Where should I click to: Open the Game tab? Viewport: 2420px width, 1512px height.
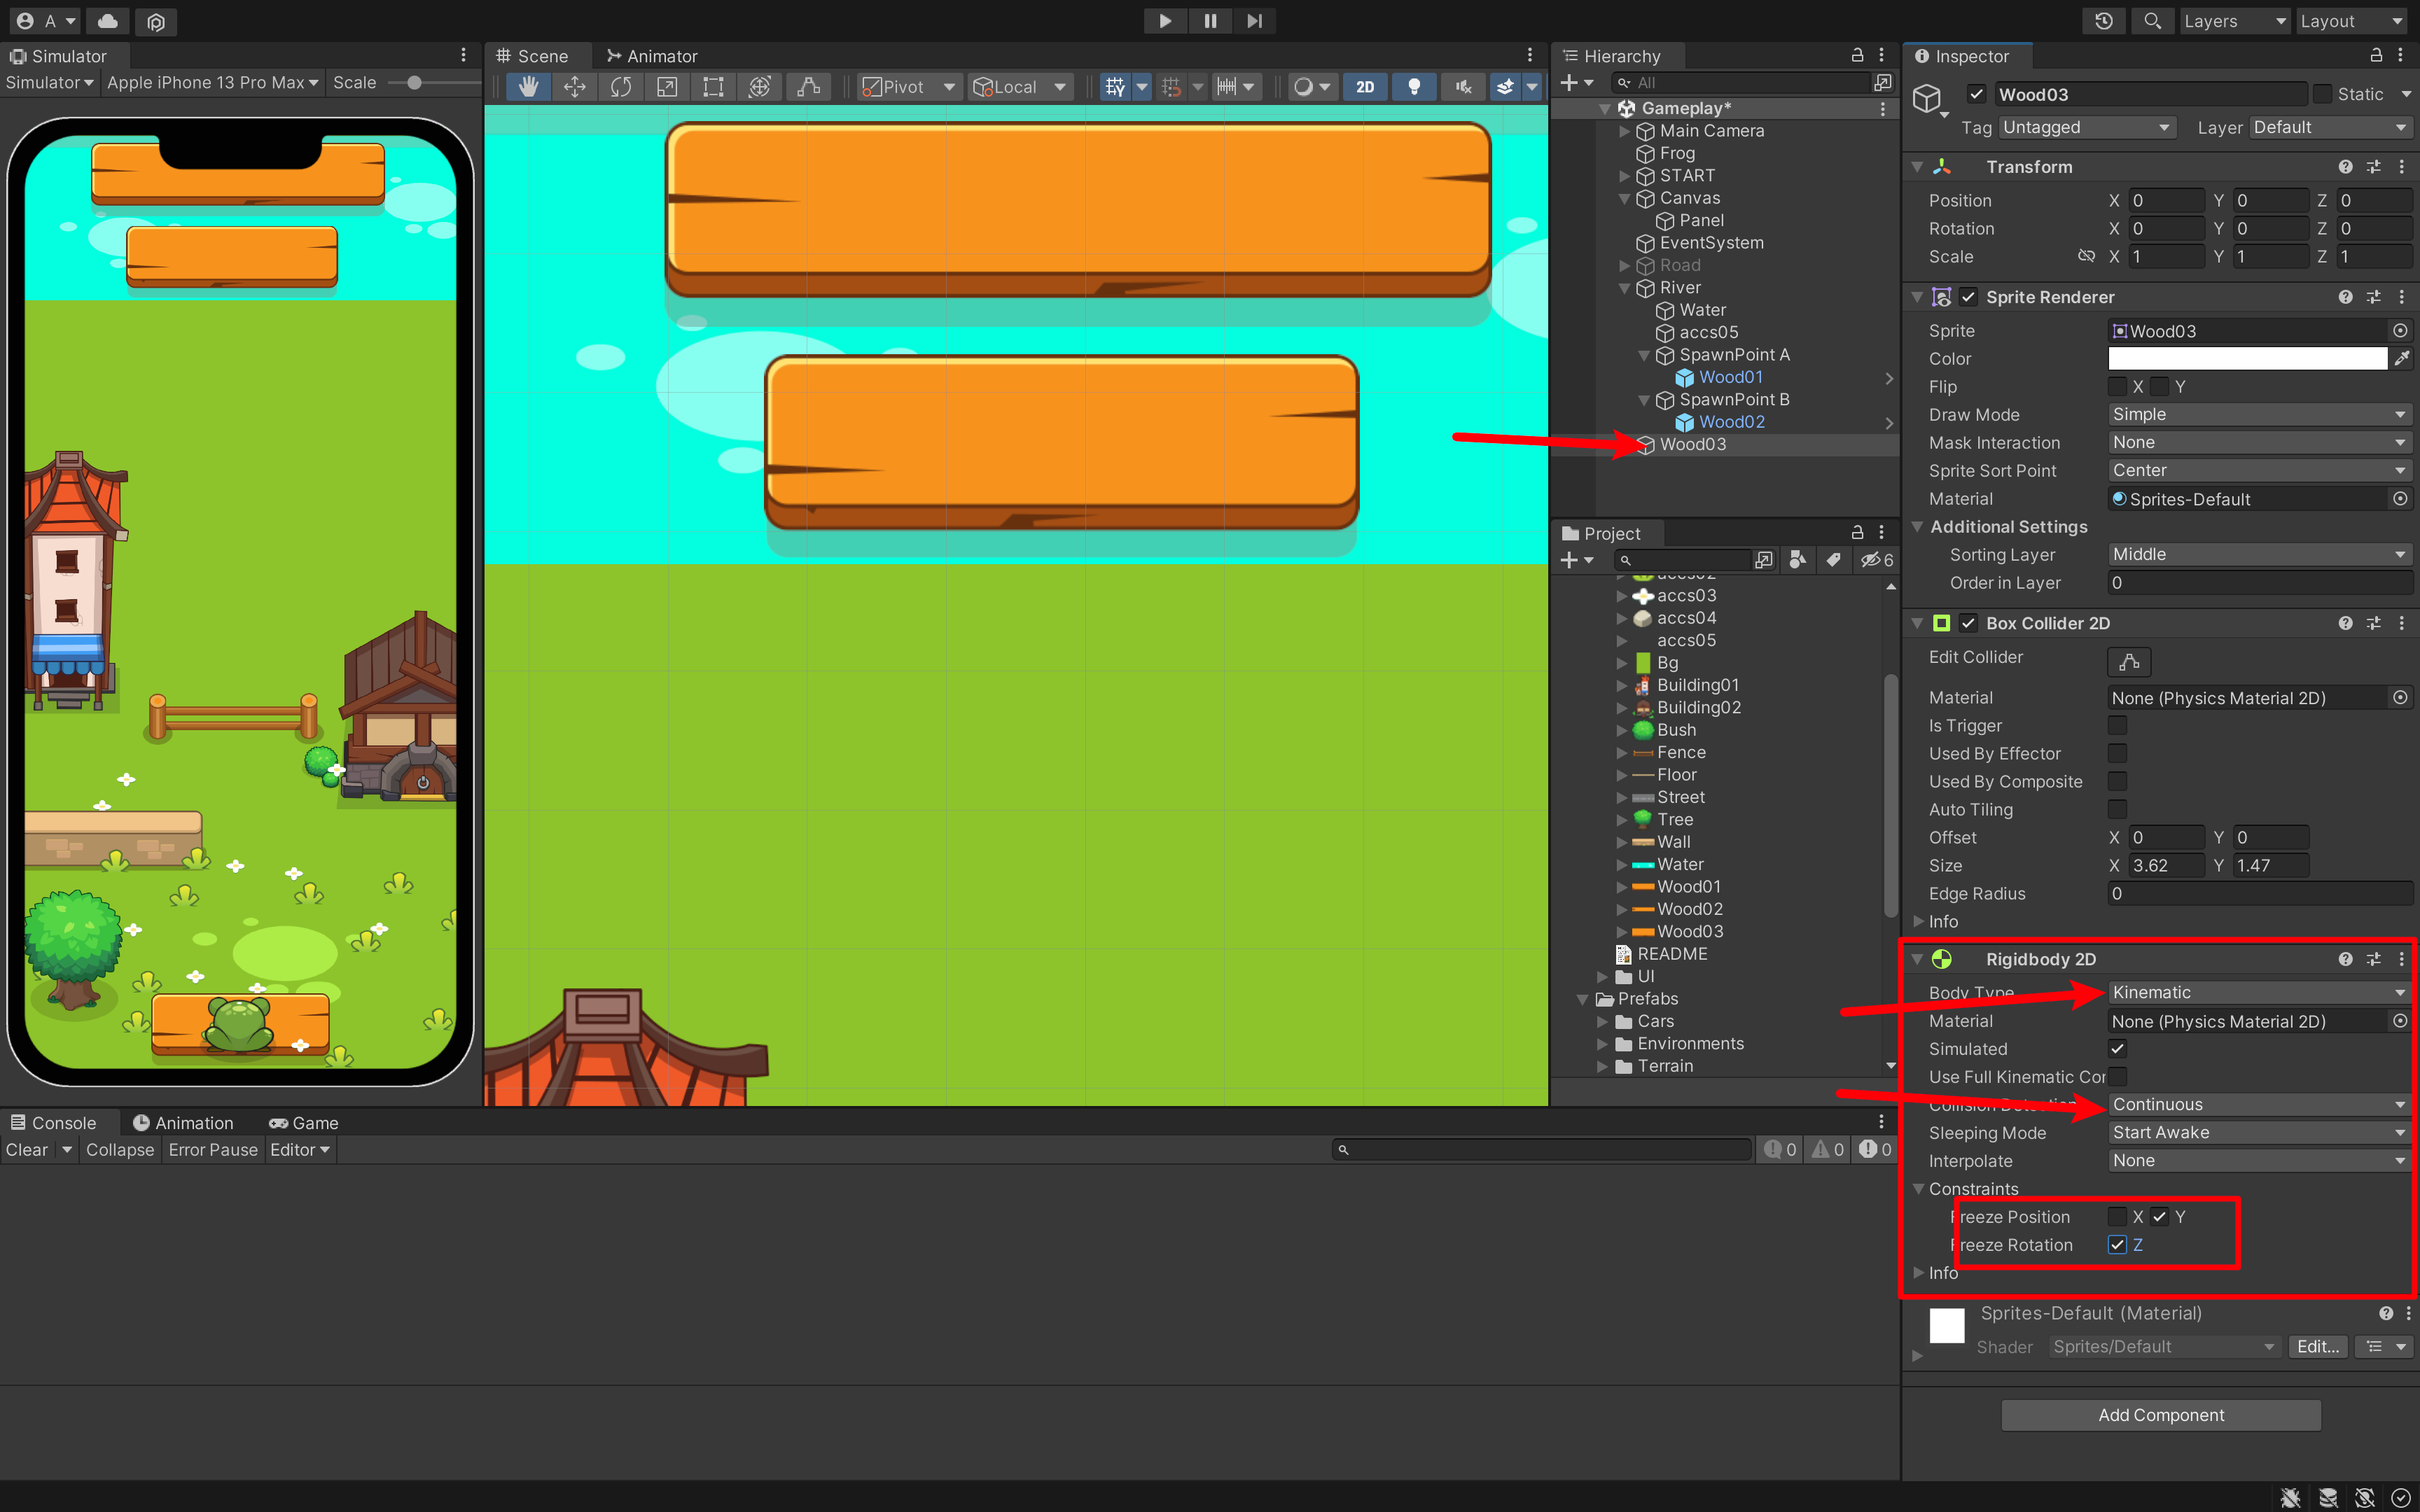pos(304,1123)
